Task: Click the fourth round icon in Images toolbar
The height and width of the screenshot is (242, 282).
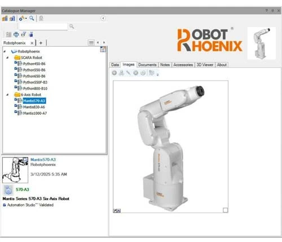Action: [135, 73]
